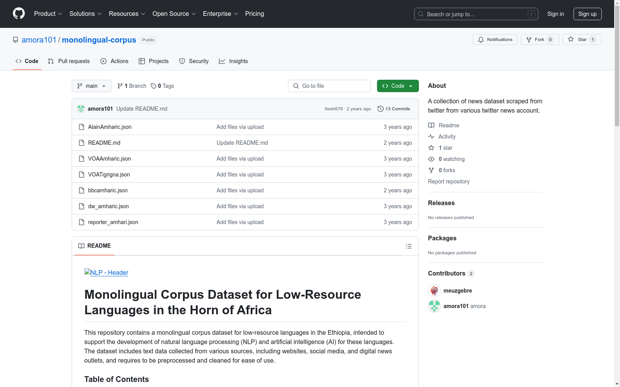Open the main branch selector dropdown
The width and height of the screenshot is (620, 387).
click(x=92, y=86)
